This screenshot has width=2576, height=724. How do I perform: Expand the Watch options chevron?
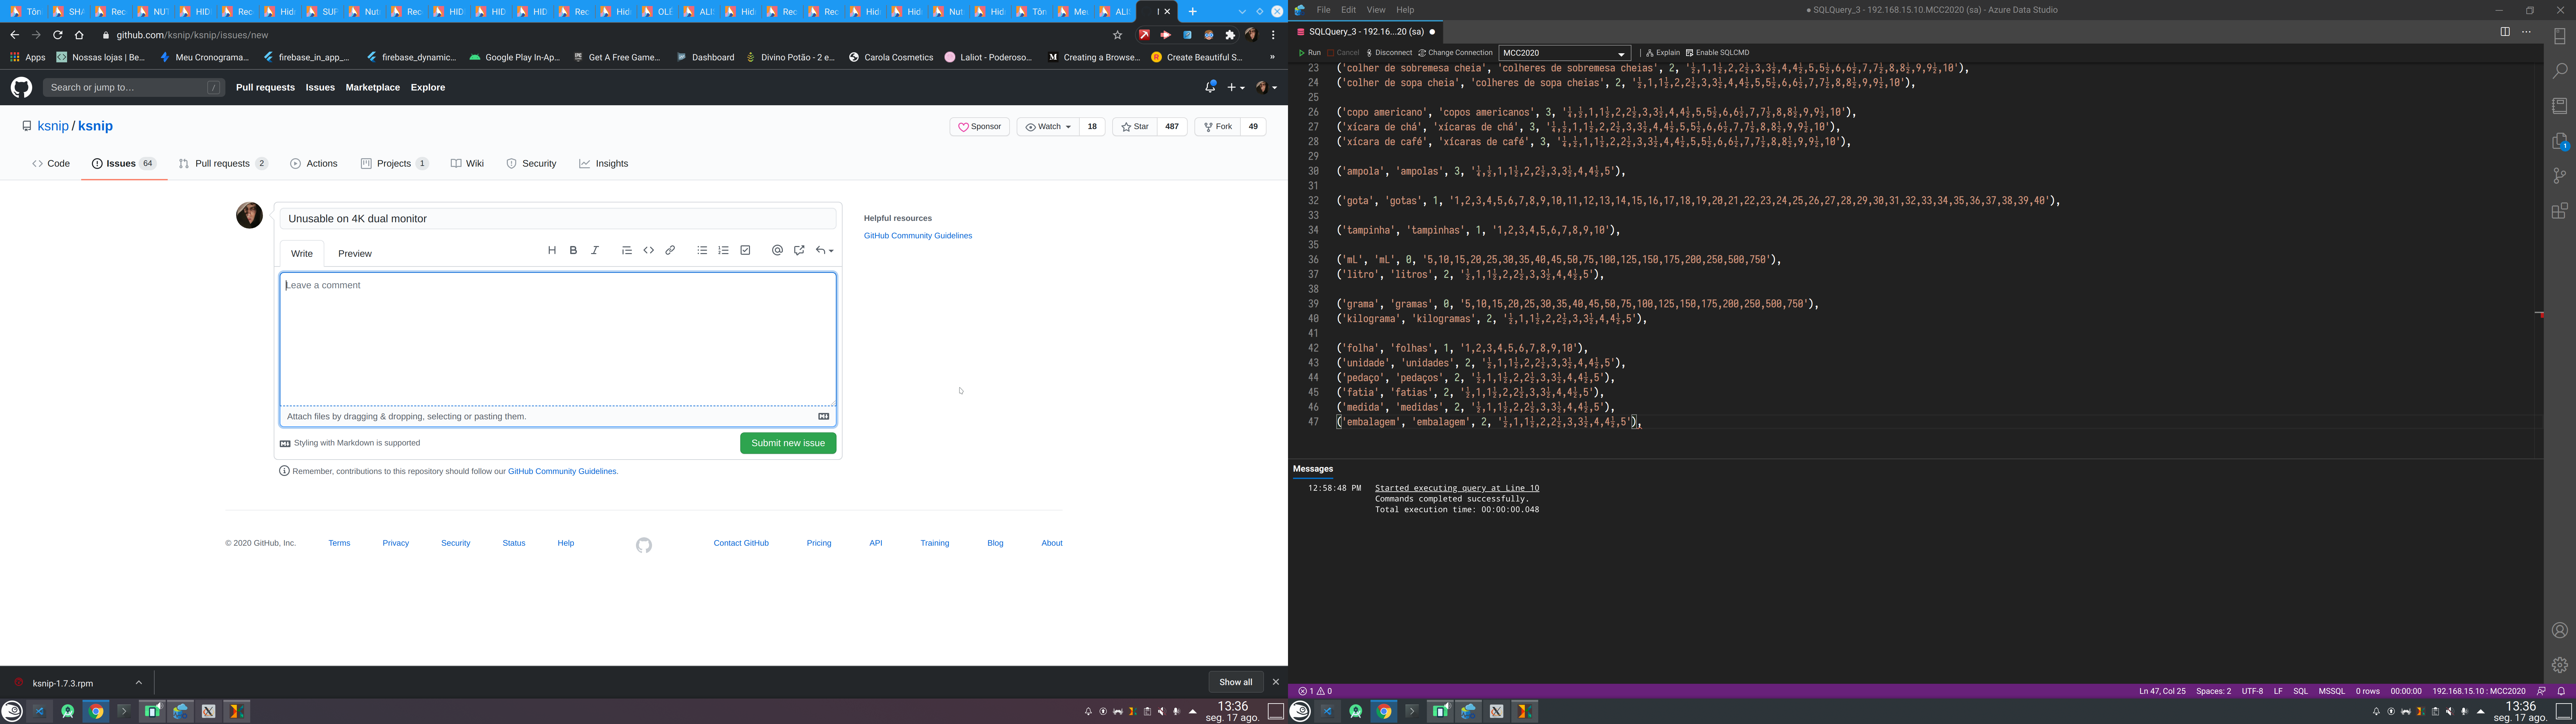1068,126
